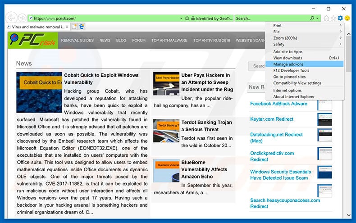
Task: Open Windows Security Essentials scam link
Action: coord(281,175)
